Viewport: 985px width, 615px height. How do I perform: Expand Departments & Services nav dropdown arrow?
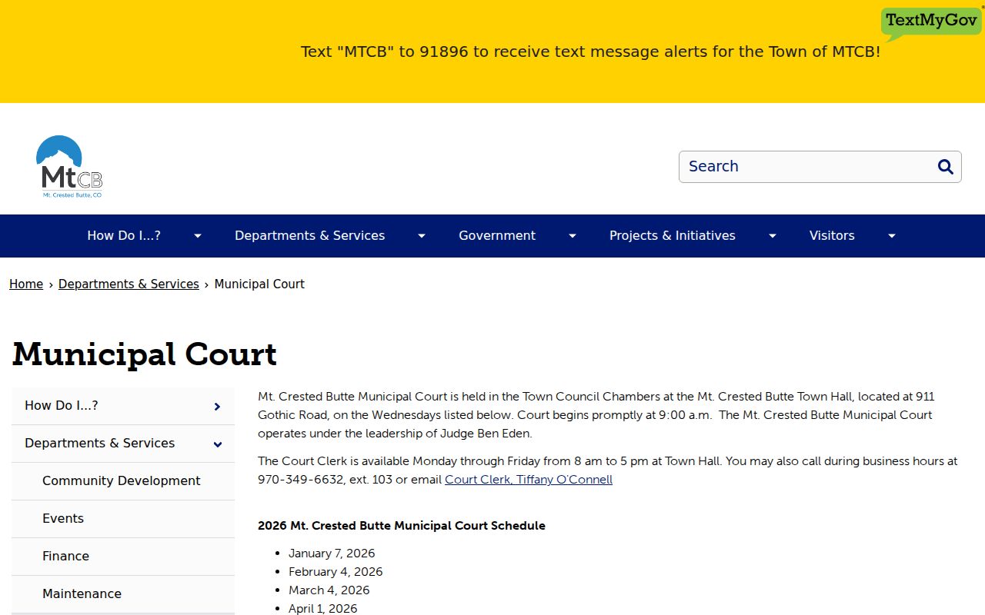click(422, 236)
